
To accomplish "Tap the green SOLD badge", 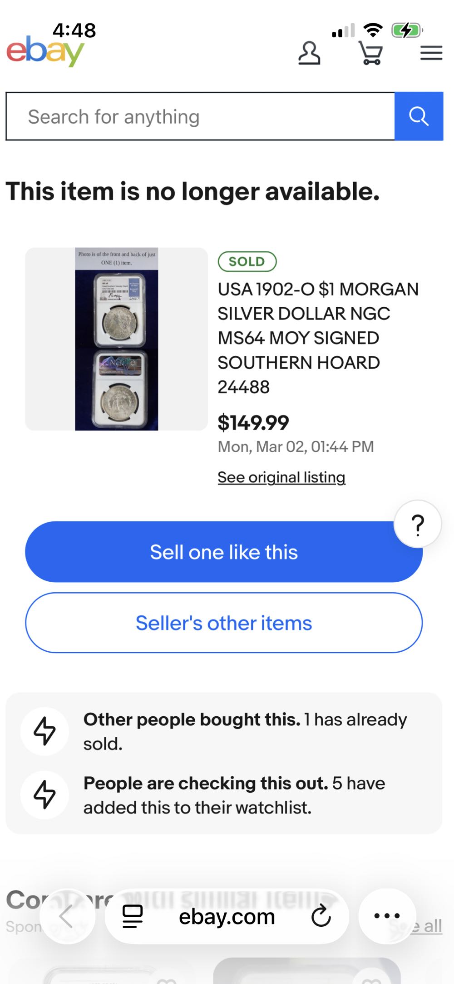I will coord(247,261).
